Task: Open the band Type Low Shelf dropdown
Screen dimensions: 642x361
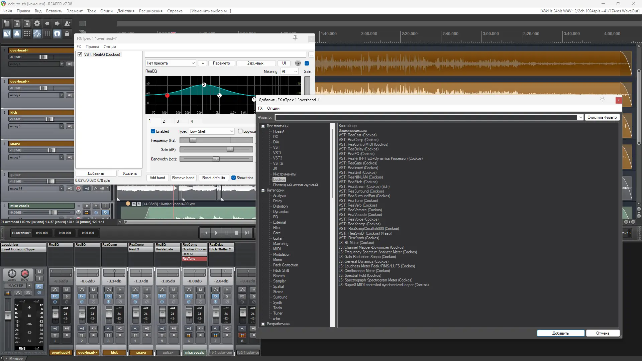Action: point(211,131)
